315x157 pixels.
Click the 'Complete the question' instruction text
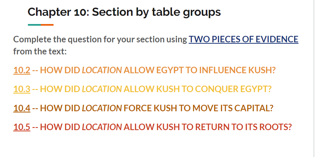100,39
